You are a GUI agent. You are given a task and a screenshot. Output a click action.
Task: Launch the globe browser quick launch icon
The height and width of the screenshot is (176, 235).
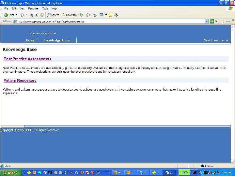pyautogui.click(x=66, y=172)
